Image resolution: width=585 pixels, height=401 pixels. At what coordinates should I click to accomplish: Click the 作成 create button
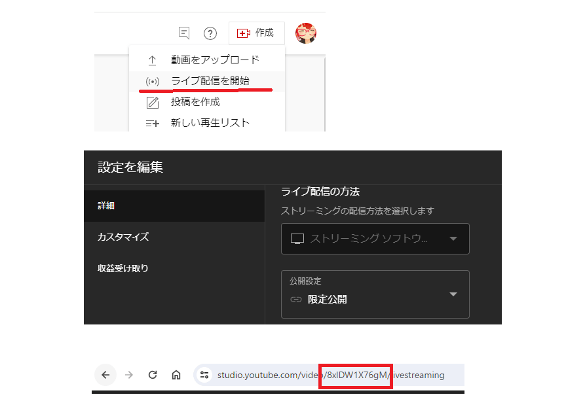(x=257, y=33)
